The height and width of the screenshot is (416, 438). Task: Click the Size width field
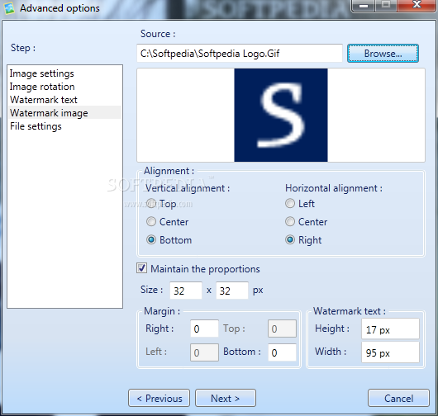[186, 291]
